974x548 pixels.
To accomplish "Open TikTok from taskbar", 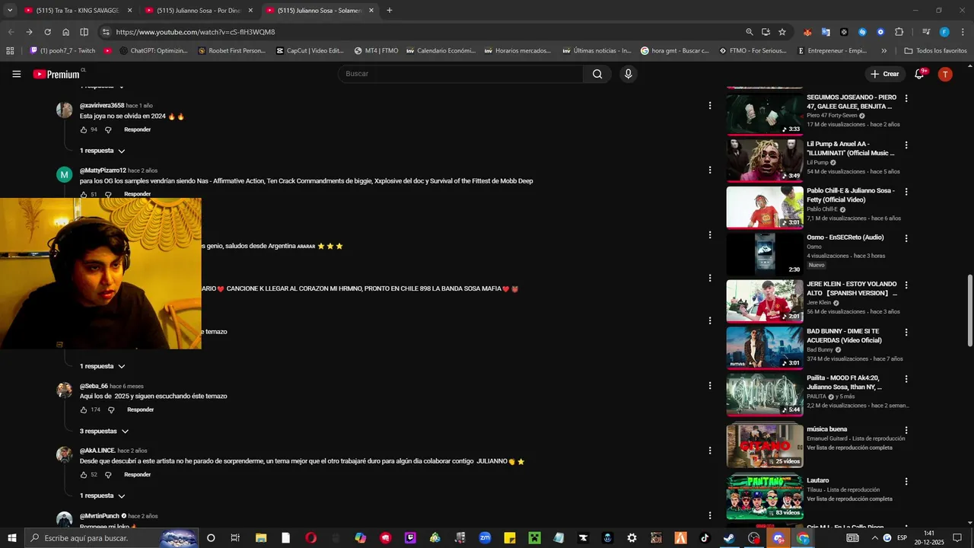I will [x=705, y=538].
